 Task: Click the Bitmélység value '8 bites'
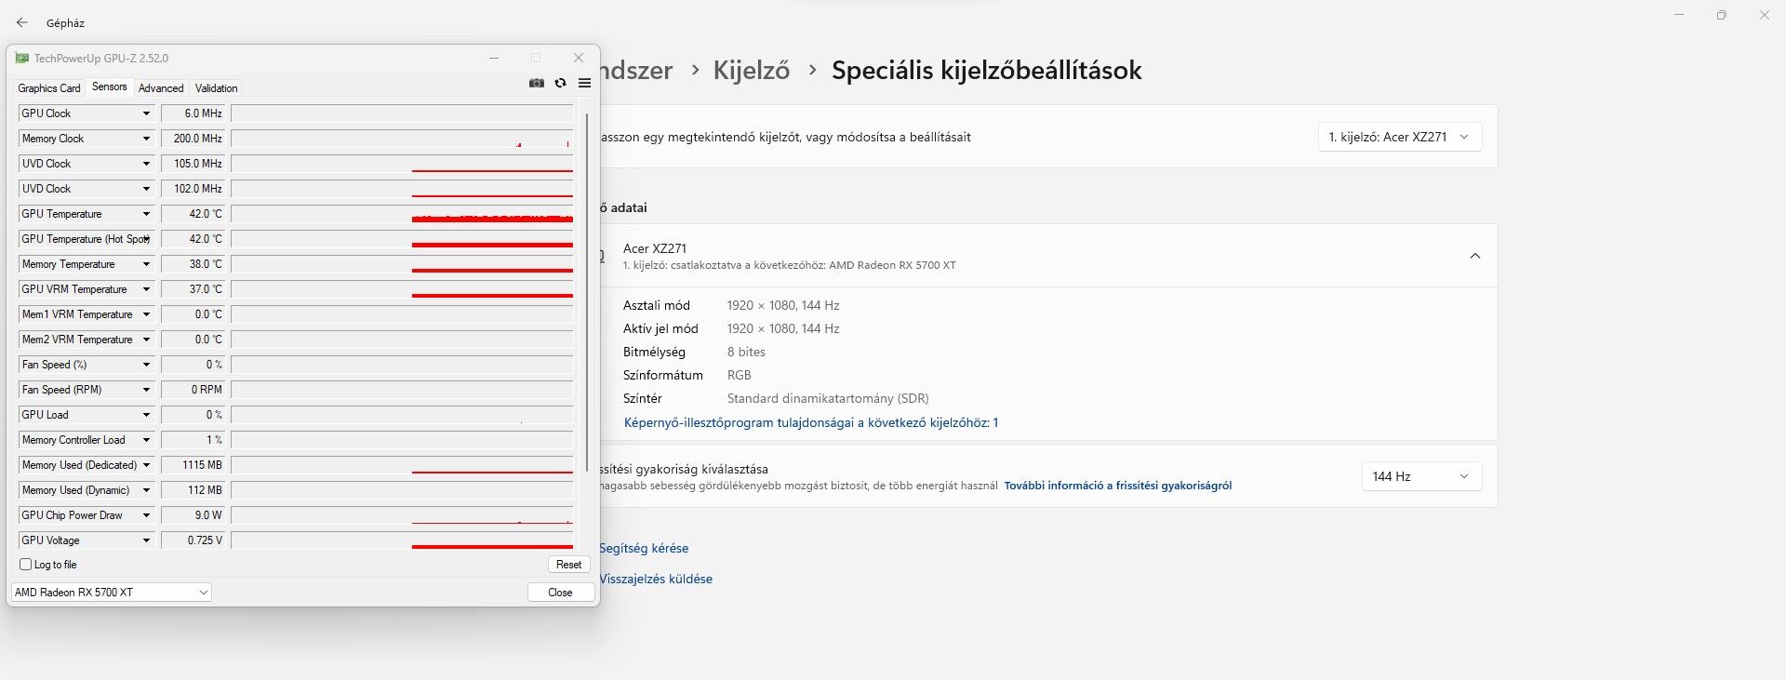coord(746,352)
